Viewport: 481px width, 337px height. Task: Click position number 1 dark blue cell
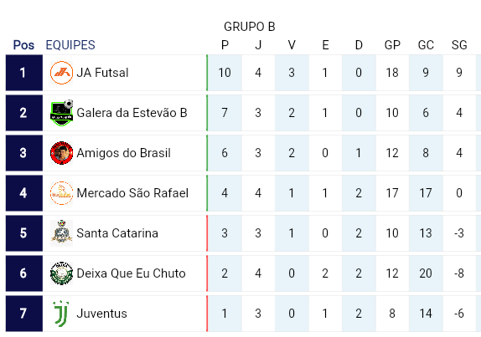[x=24, y=73]
